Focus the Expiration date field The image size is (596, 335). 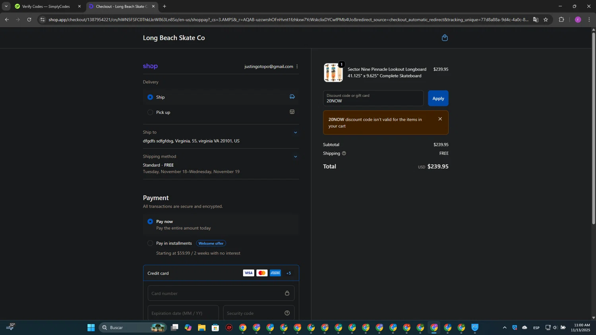point(183,313)
